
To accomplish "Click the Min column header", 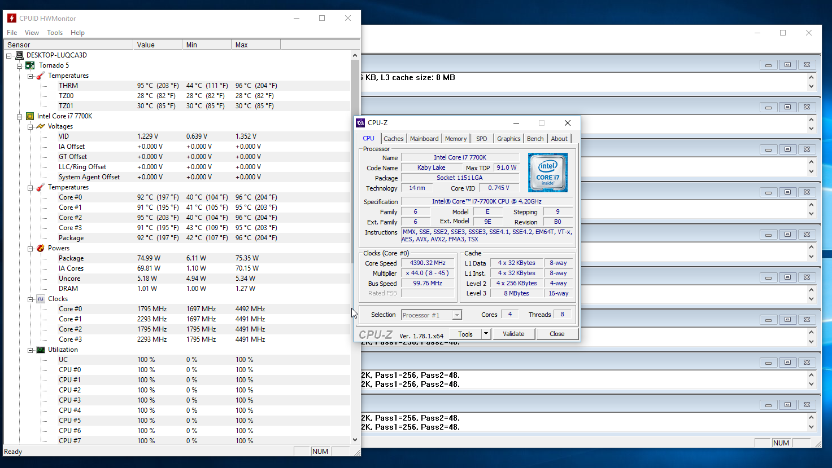I will pyautogui.click(x=207, y=45).
